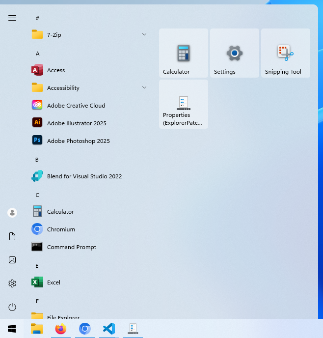The height and width of the screenshot is (338, 323).
Task: Click the user account icon in sidebar
Action: [x=12, y=213]
